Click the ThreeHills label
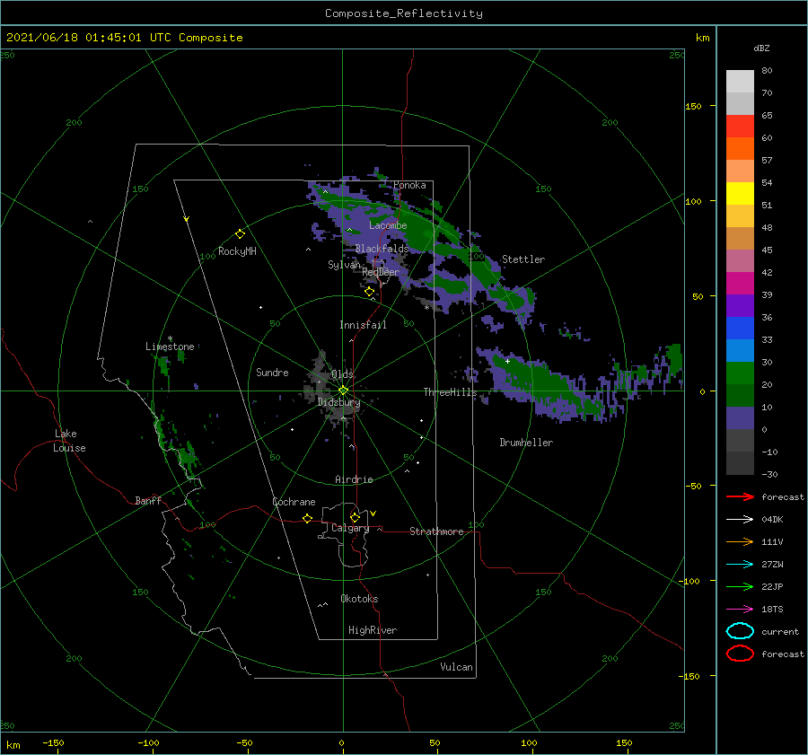Image resolution: width=808 pixels, height=755 pixels. (451, 392)
